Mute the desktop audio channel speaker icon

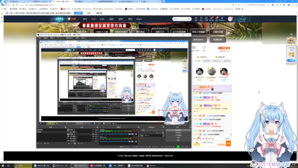coord(133,134)
